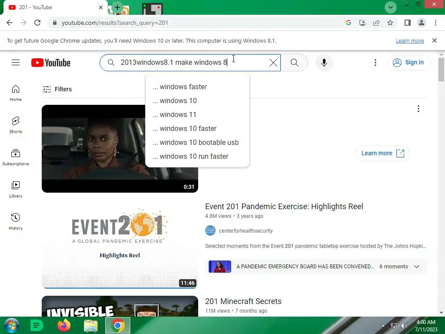Image resolution: width=445 pixels, height=334 pixels.
Task: Open volume control in system tray
Action: pyautogui.click(x=404, y=326)
